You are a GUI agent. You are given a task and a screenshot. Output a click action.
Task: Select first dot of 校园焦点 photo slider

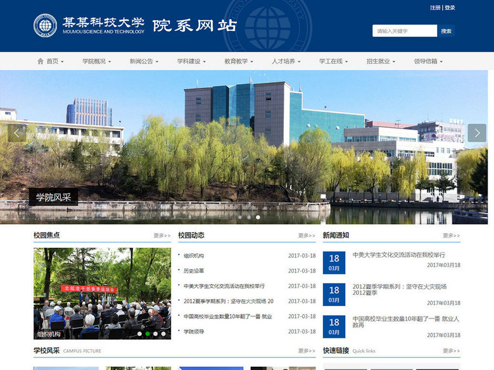pyautogui.click(x=139, y=334)
